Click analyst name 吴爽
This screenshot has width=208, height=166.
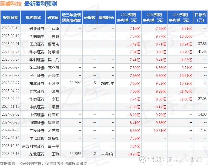click(55, 36)
